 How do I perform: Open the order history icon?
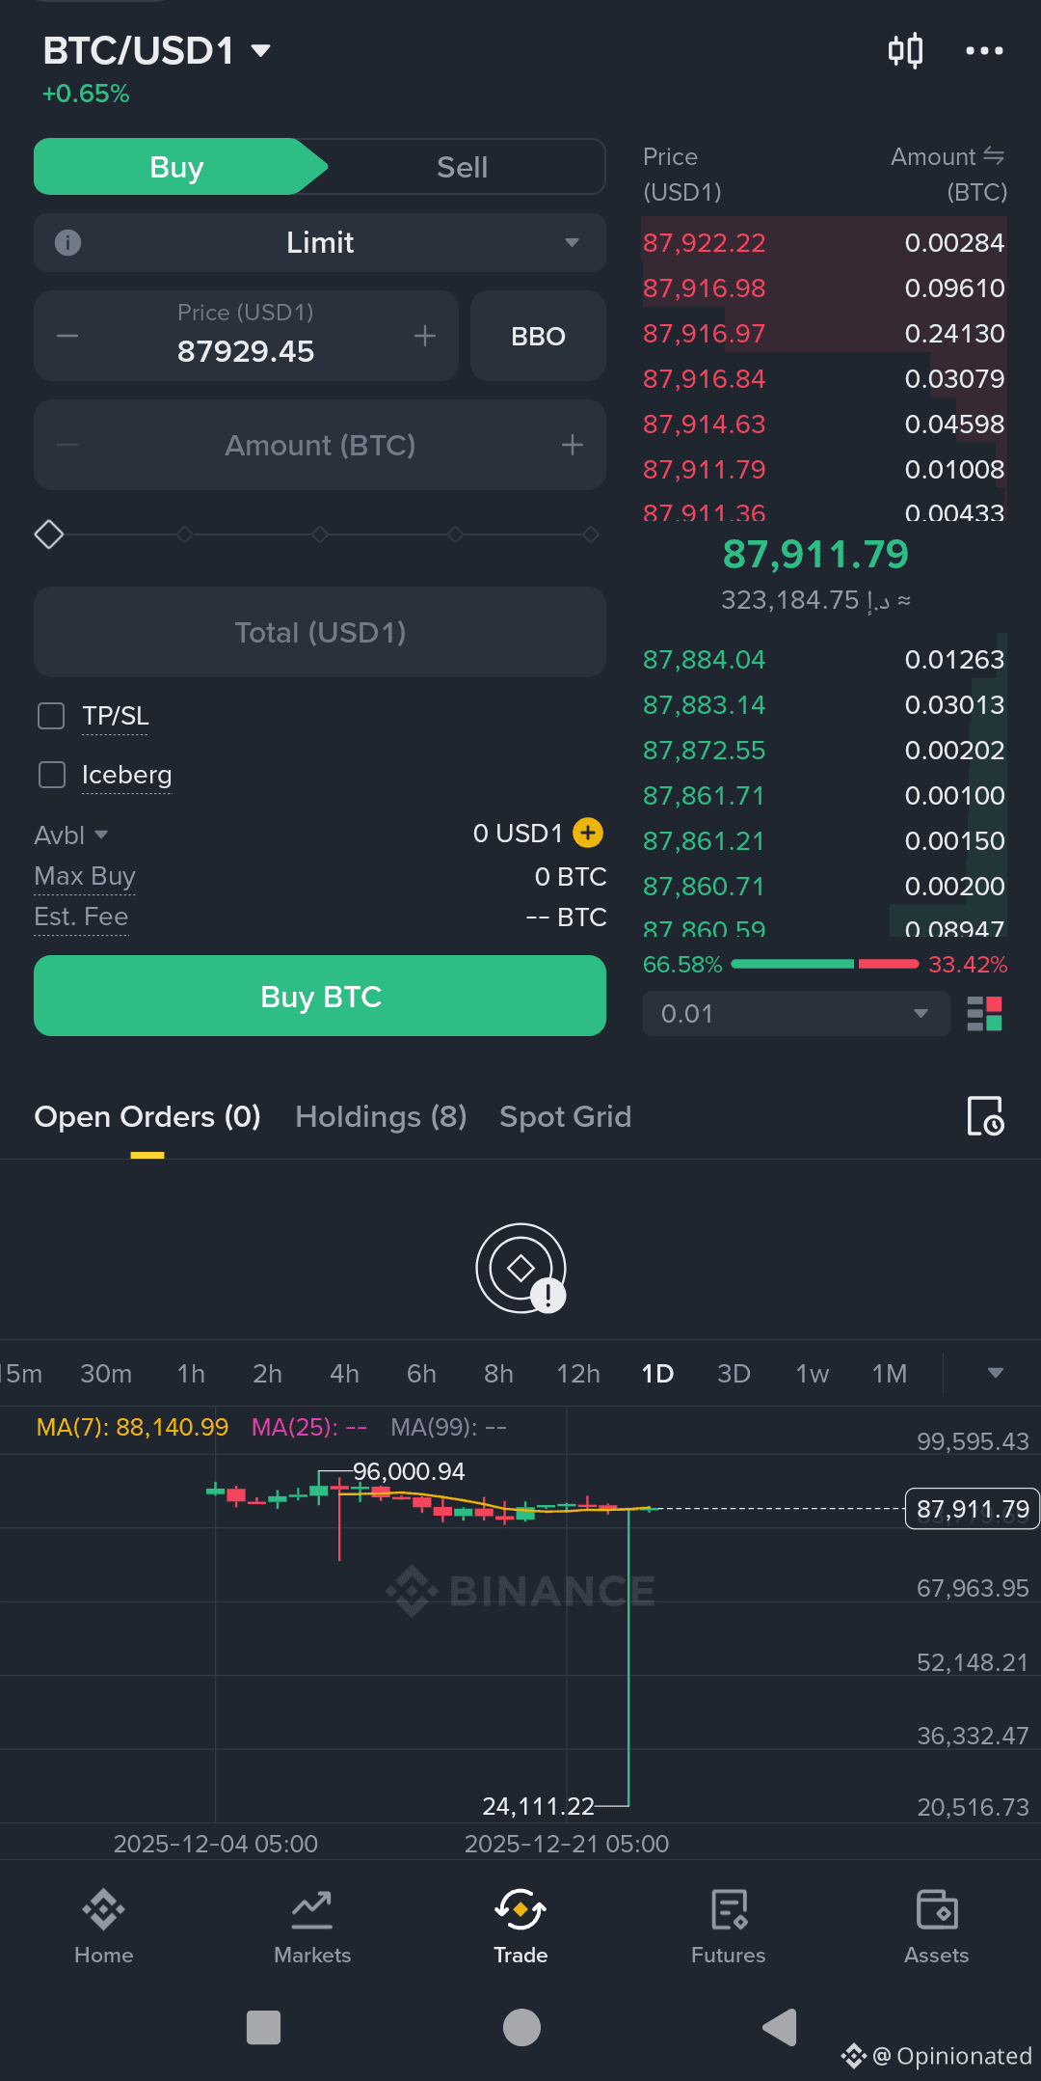[x=985, y=1116]
